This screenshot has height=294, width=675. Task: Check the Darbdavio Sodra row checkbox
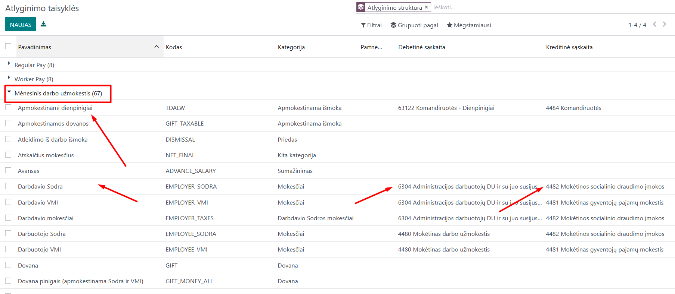coord(8,186)
